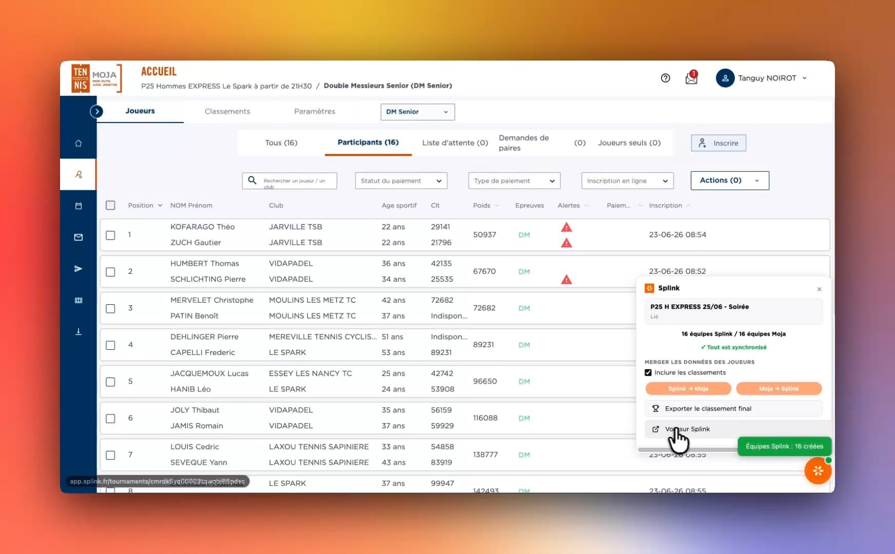
Task: Switch to the Classements tab
Action: [227, 111]
